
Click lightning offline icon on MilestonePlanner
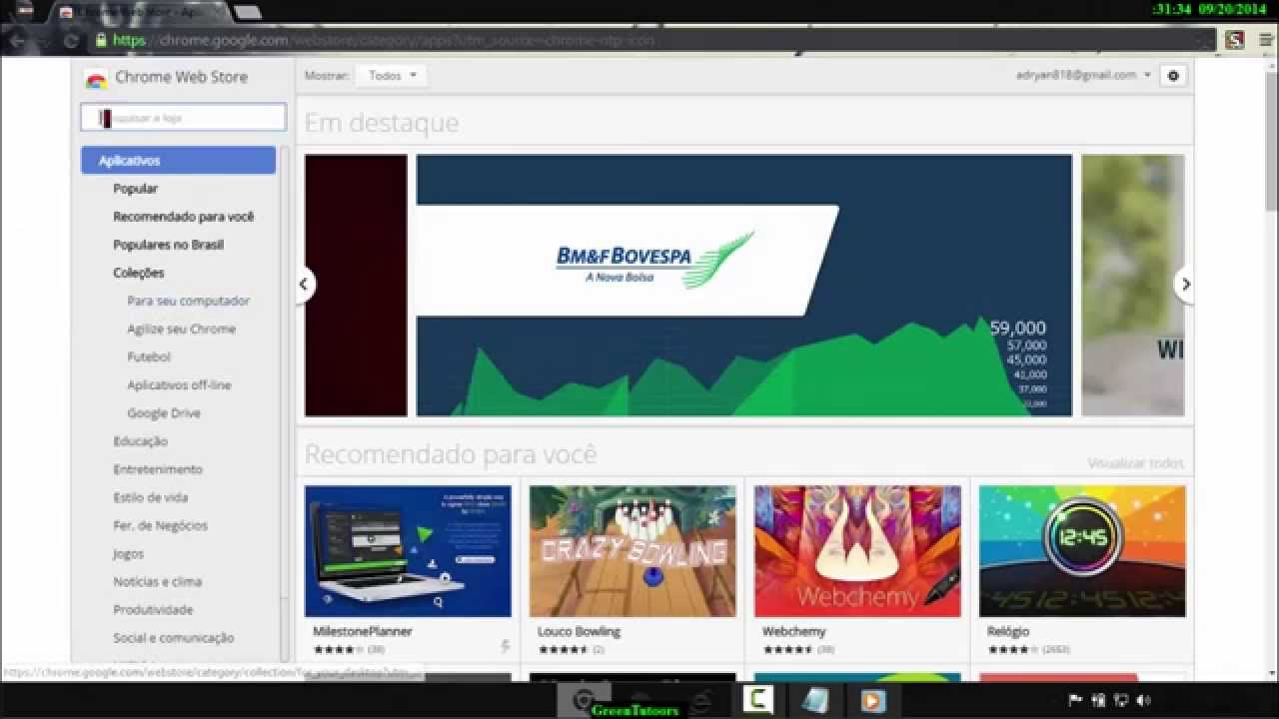(505, 646)
